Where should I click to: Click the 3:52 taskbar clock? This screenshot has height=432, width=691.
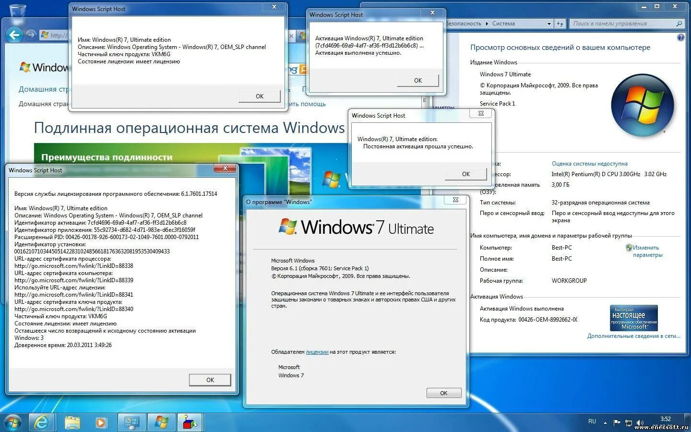tap(666, 419)
